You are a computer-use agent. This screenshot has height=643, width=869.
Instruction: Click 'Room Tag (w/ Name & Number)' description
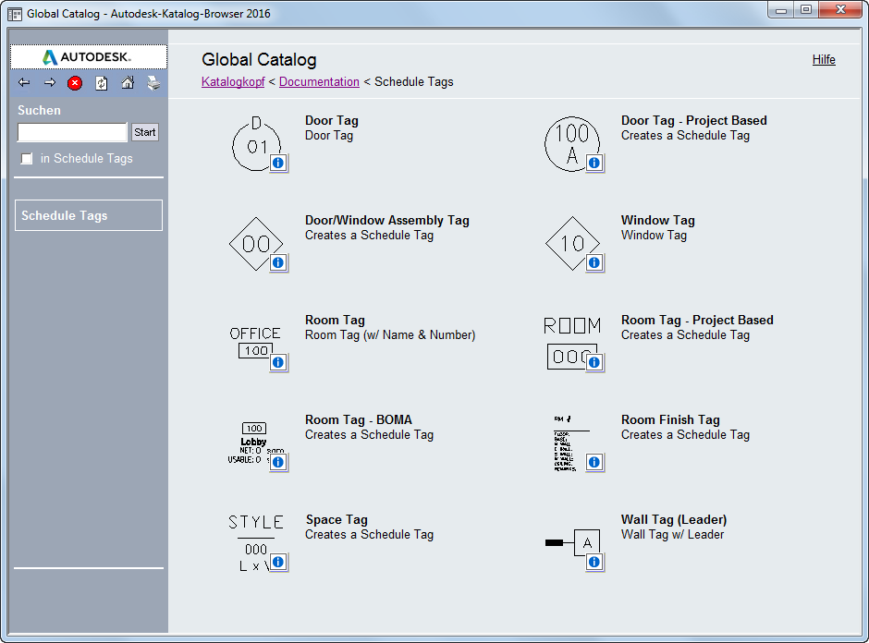tap(390, 335)
